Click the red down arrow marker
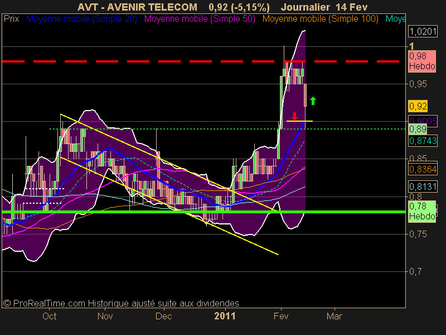The image size is (446, 335). click(x=294, y=116)
